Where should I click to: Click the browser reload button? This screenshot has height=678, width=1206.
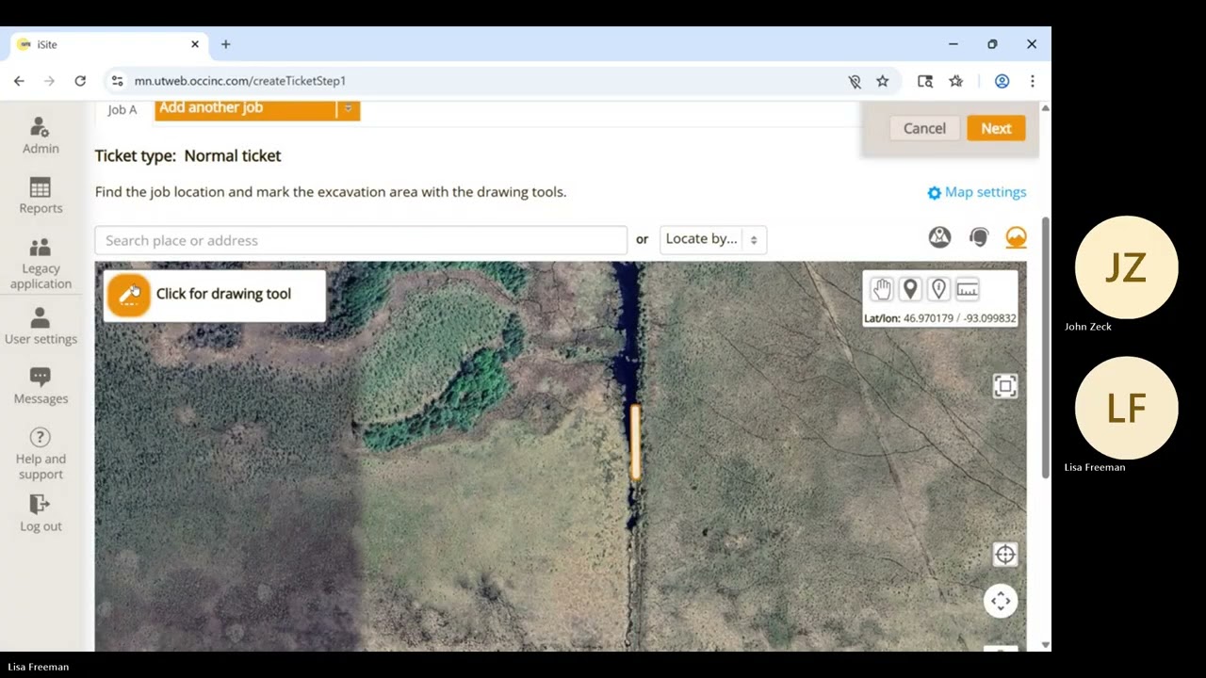[x=80, y=81]
